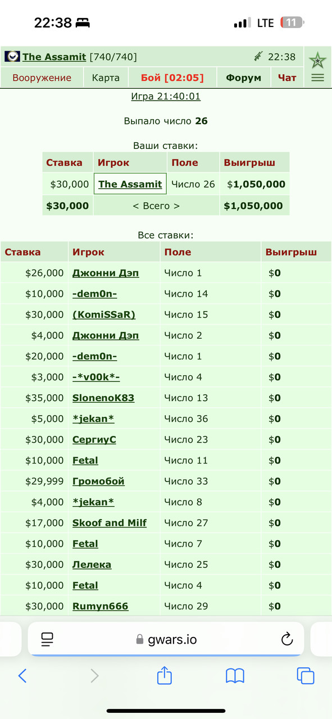Tap the green star icon
Viewport: 332px width, 719px height.
[317, 60]
